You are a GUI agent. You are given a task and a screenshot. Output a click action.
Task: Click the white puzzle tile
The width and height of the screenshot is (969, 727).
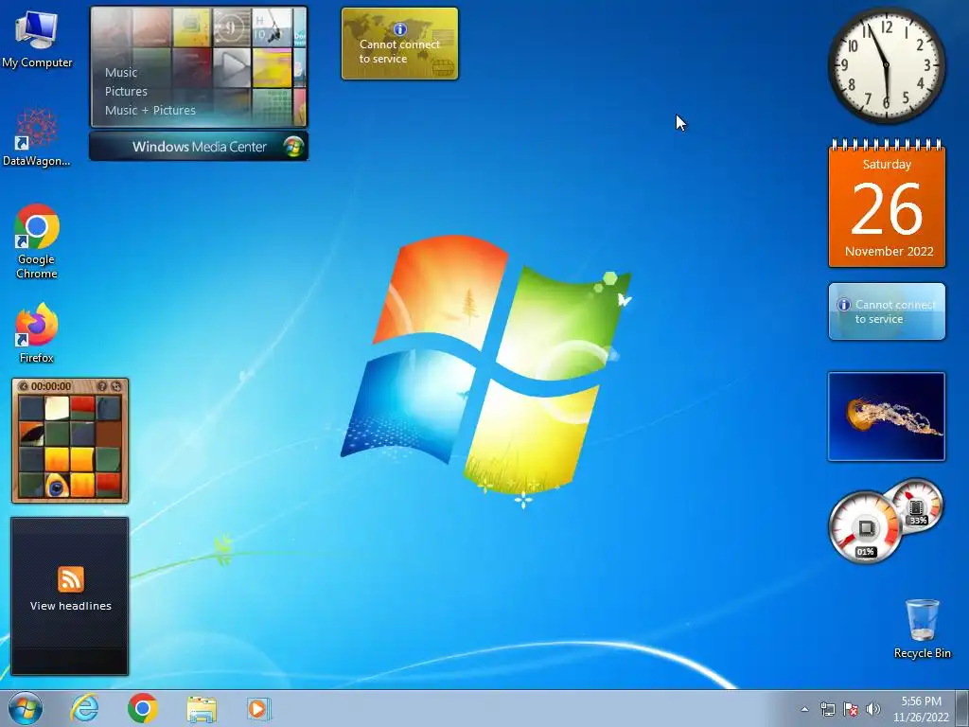point(56,408)
